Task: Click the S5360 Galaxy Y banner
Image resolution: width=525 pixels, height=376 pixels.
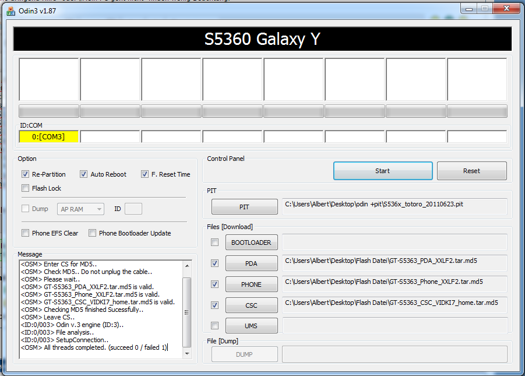Action: click(262, 39)
